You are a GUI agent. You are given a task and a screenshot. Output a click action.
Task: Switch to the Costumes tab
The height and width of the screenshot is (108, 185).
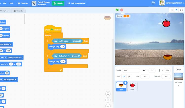(5, 11)
